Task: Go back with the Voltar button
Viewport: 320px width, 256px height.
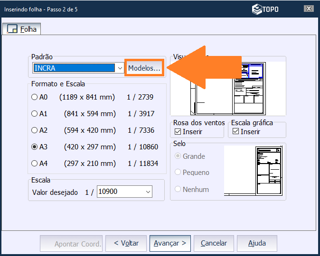Action: (x=126, y=243)
